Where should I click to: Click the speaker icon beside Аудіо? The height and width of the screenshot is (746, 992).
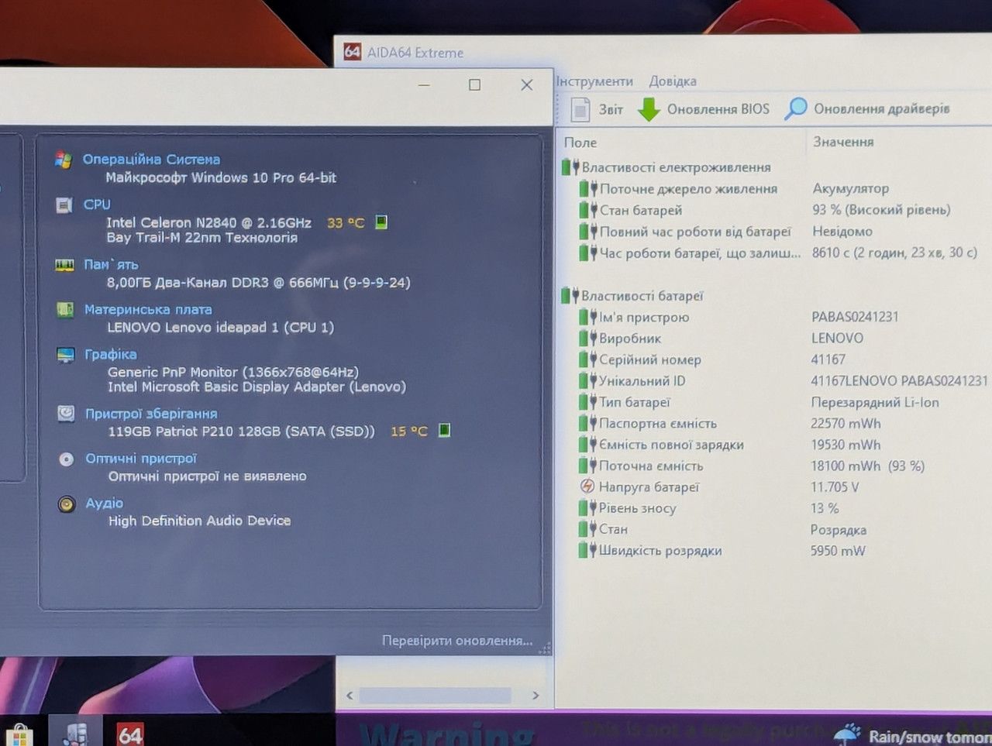67,504
